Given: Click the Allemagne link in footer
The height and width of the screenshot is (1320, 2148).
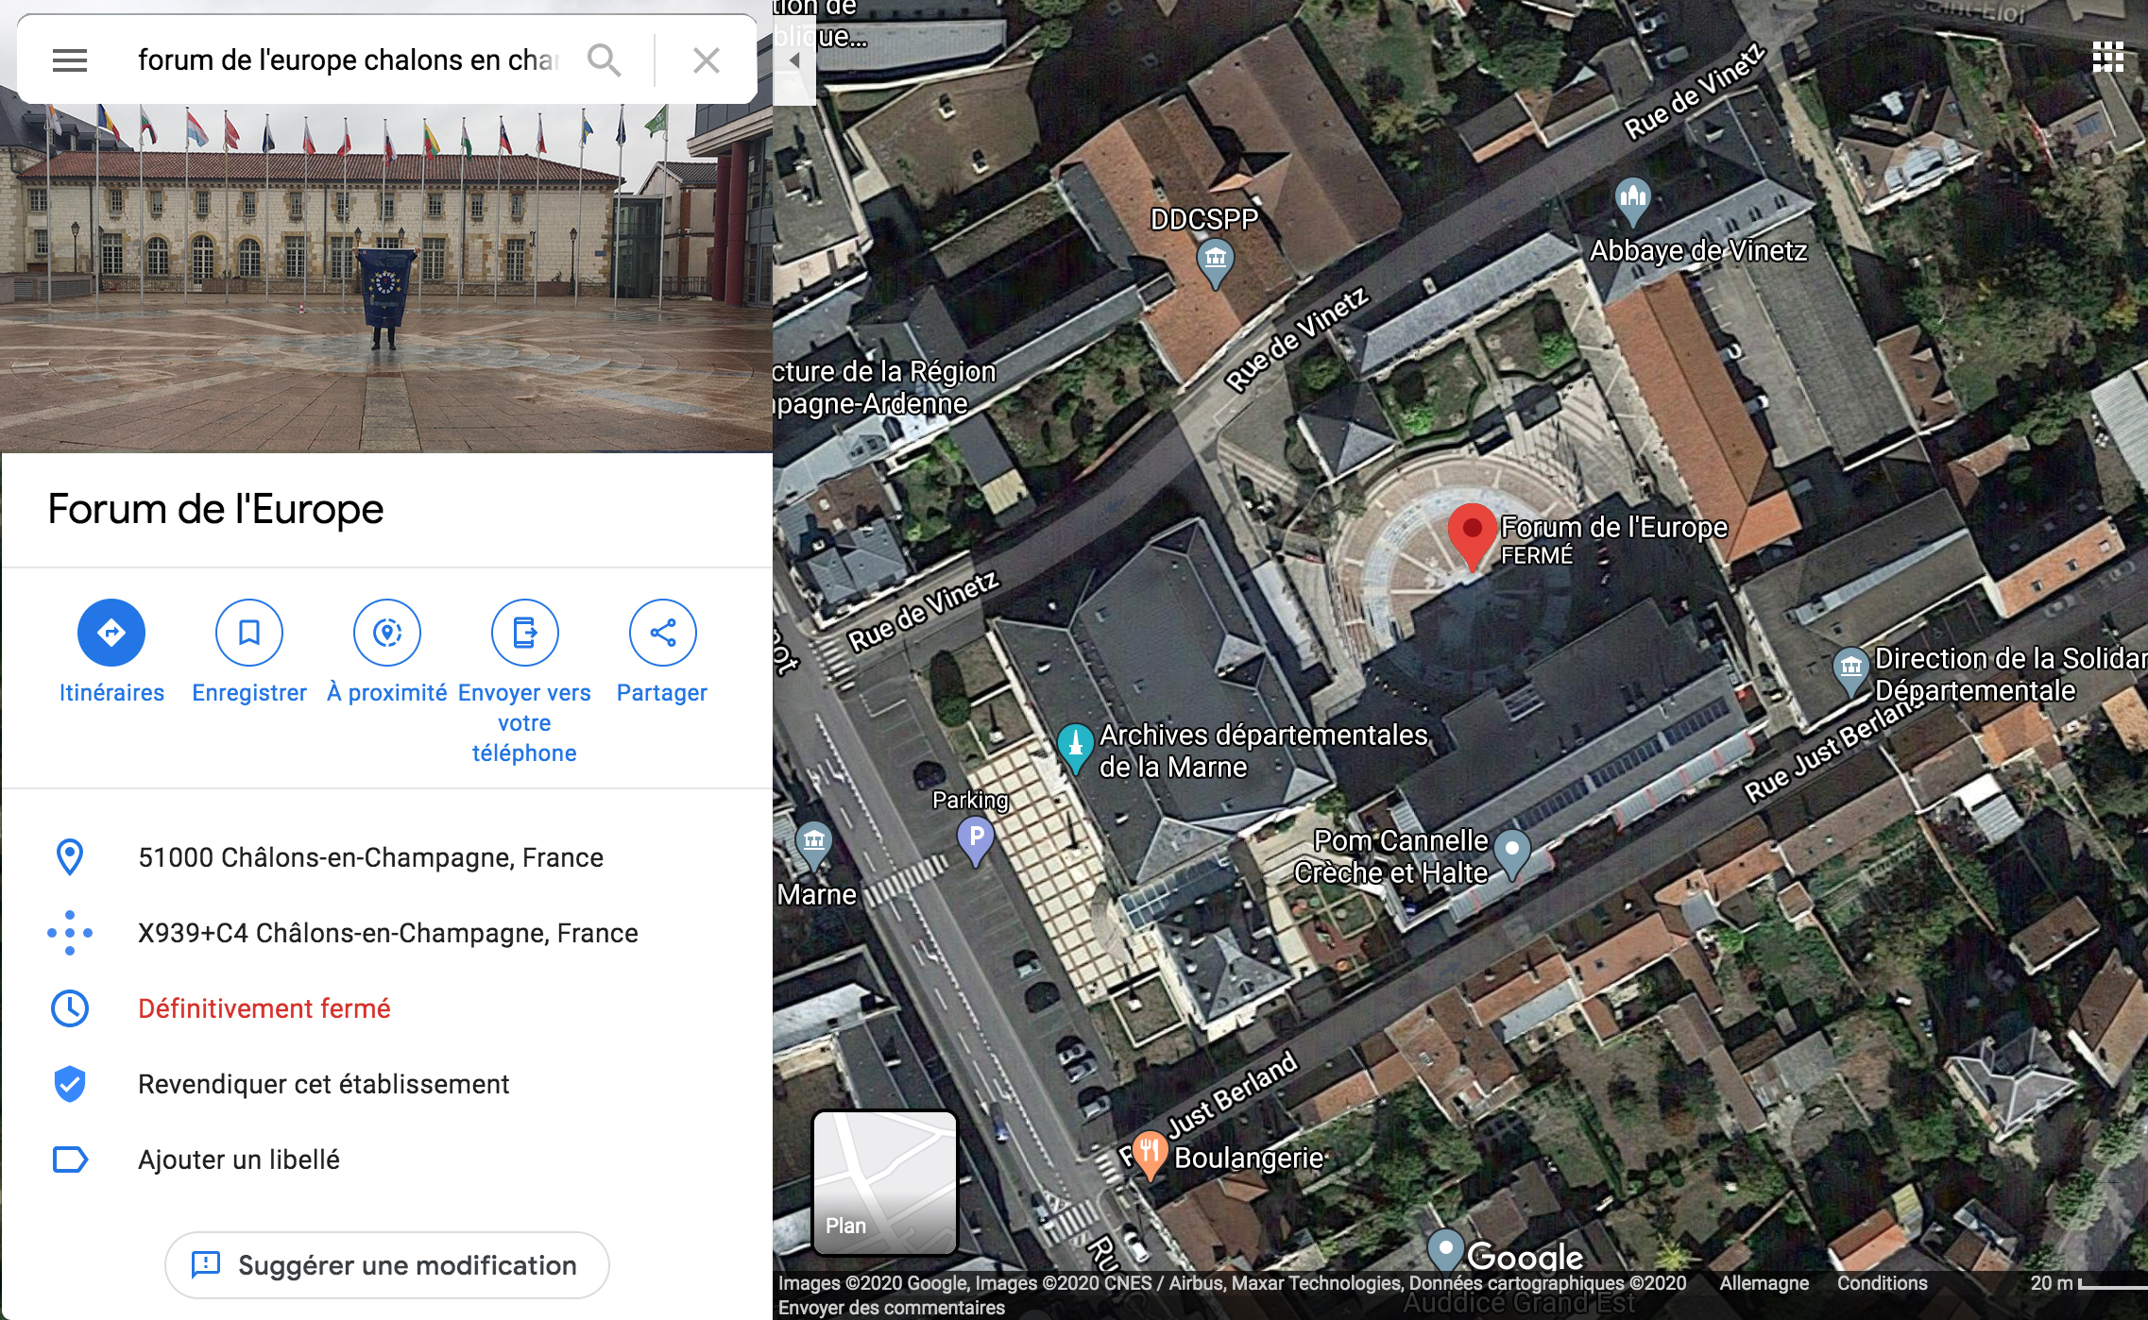Looking at the screenshot, I should coord(1764,1283).
